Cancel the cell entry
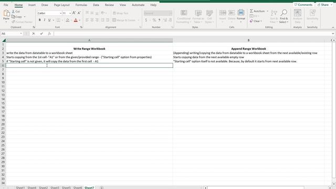The image size is (336, 189). coord(34,34)
